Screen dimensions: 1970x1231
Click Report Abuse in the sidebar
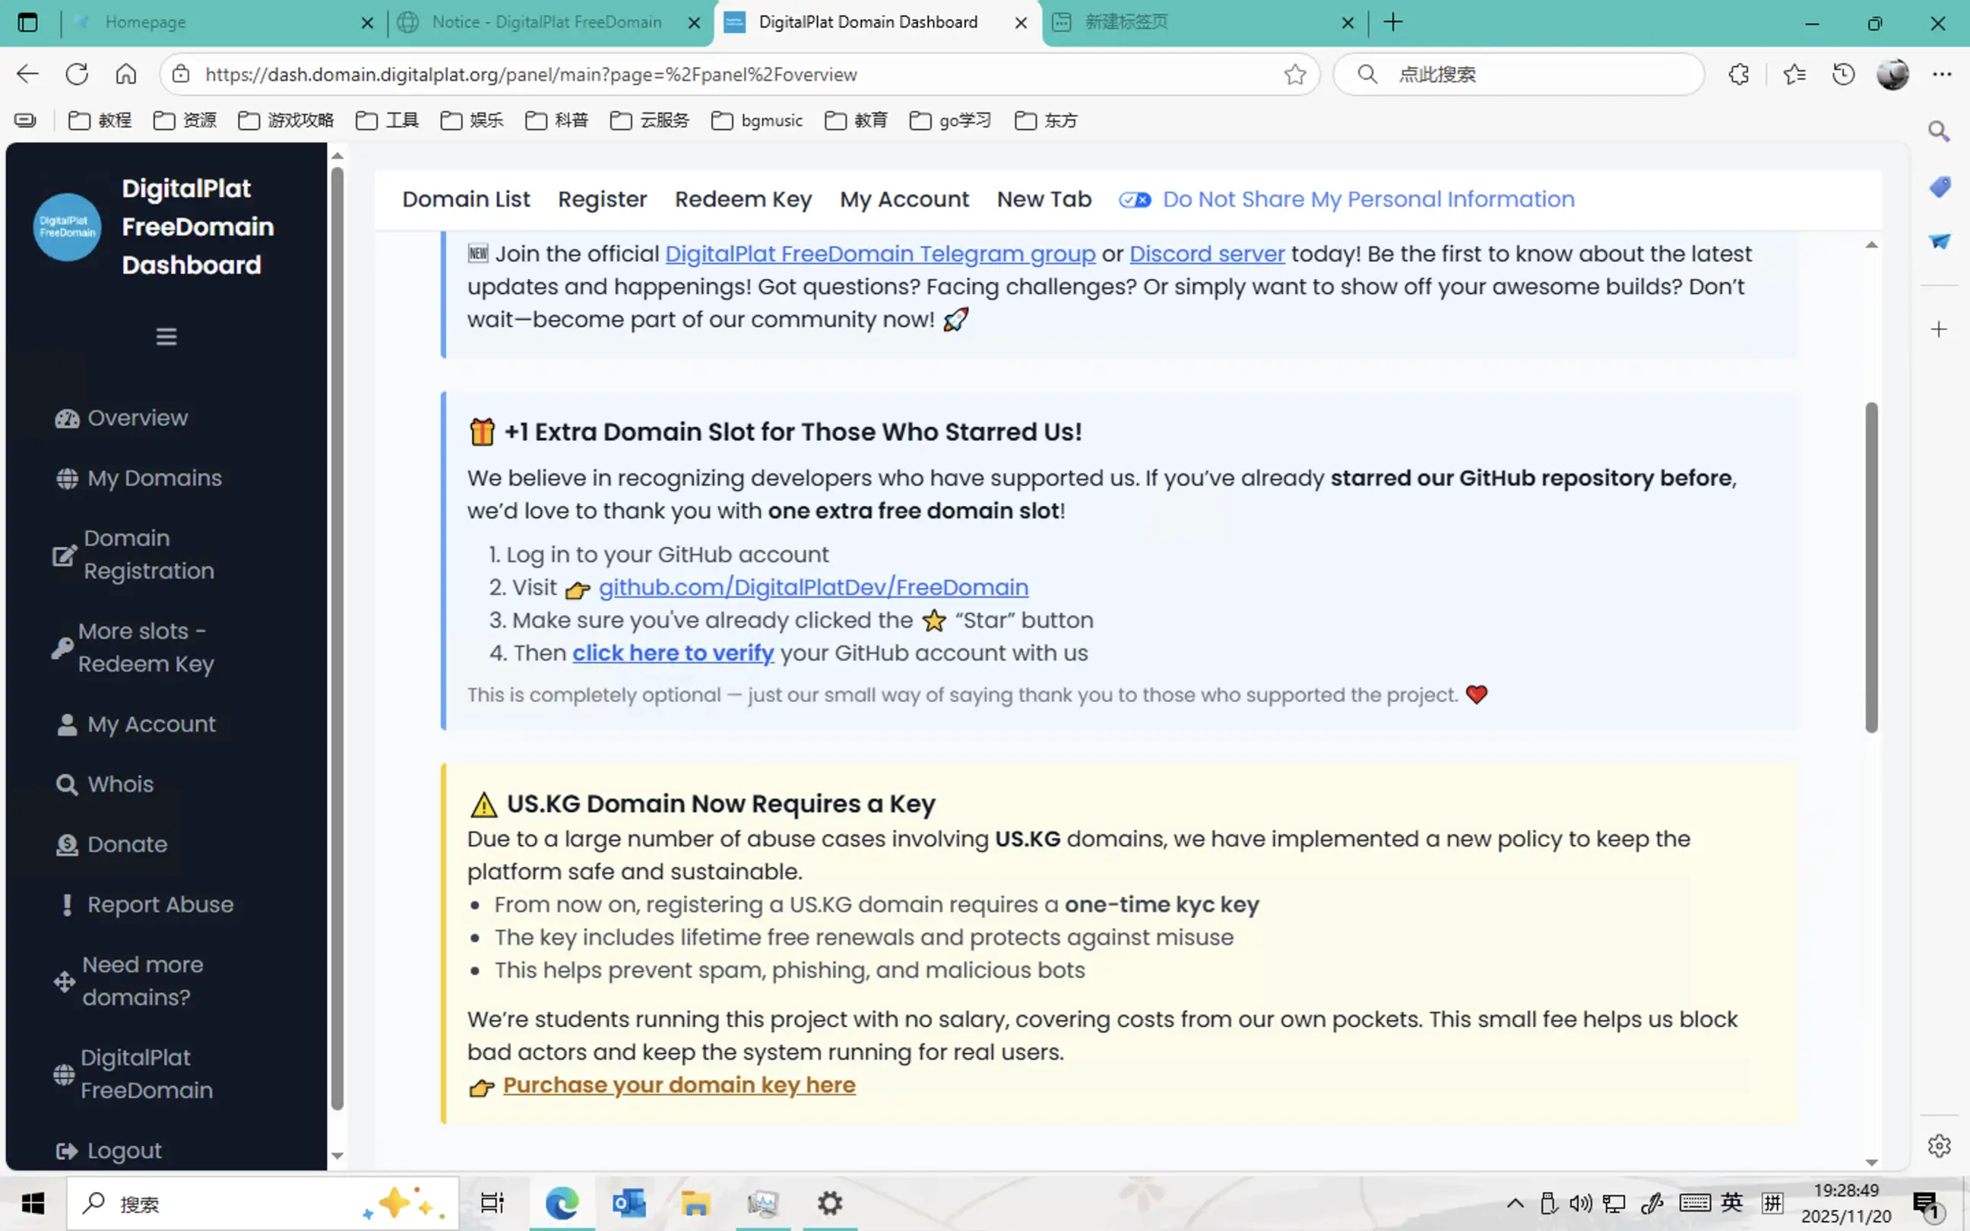click(159, 904)
